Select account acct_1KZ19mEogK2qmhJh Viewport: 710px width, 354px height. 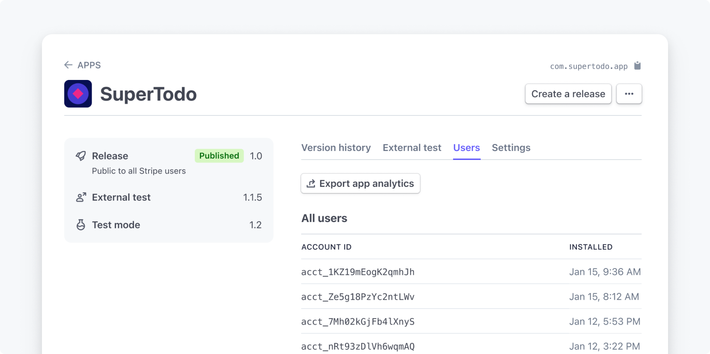(x=358, y=272)
